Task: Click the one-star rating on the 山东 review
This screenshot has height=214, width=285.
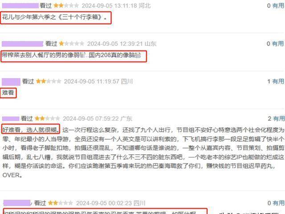Action: (x=72, y=44)
